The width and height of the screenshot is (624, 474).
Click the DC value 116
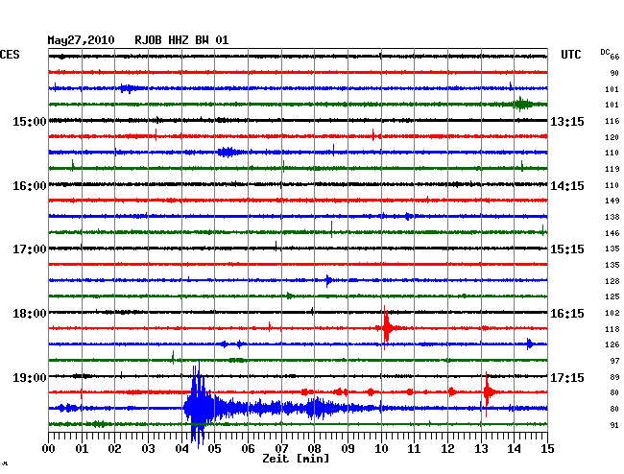click(612, 121)
